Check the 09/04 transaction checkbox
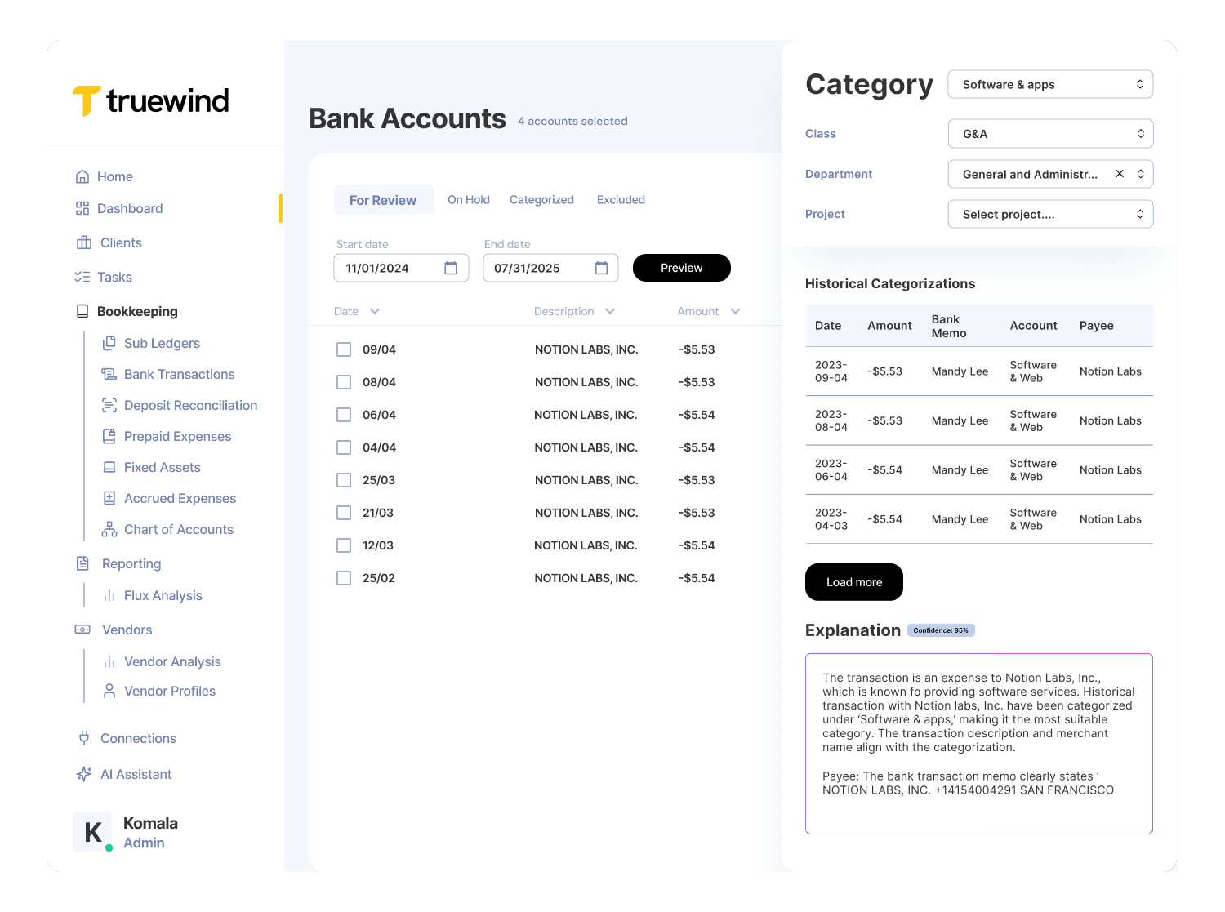 coord(344,349)
